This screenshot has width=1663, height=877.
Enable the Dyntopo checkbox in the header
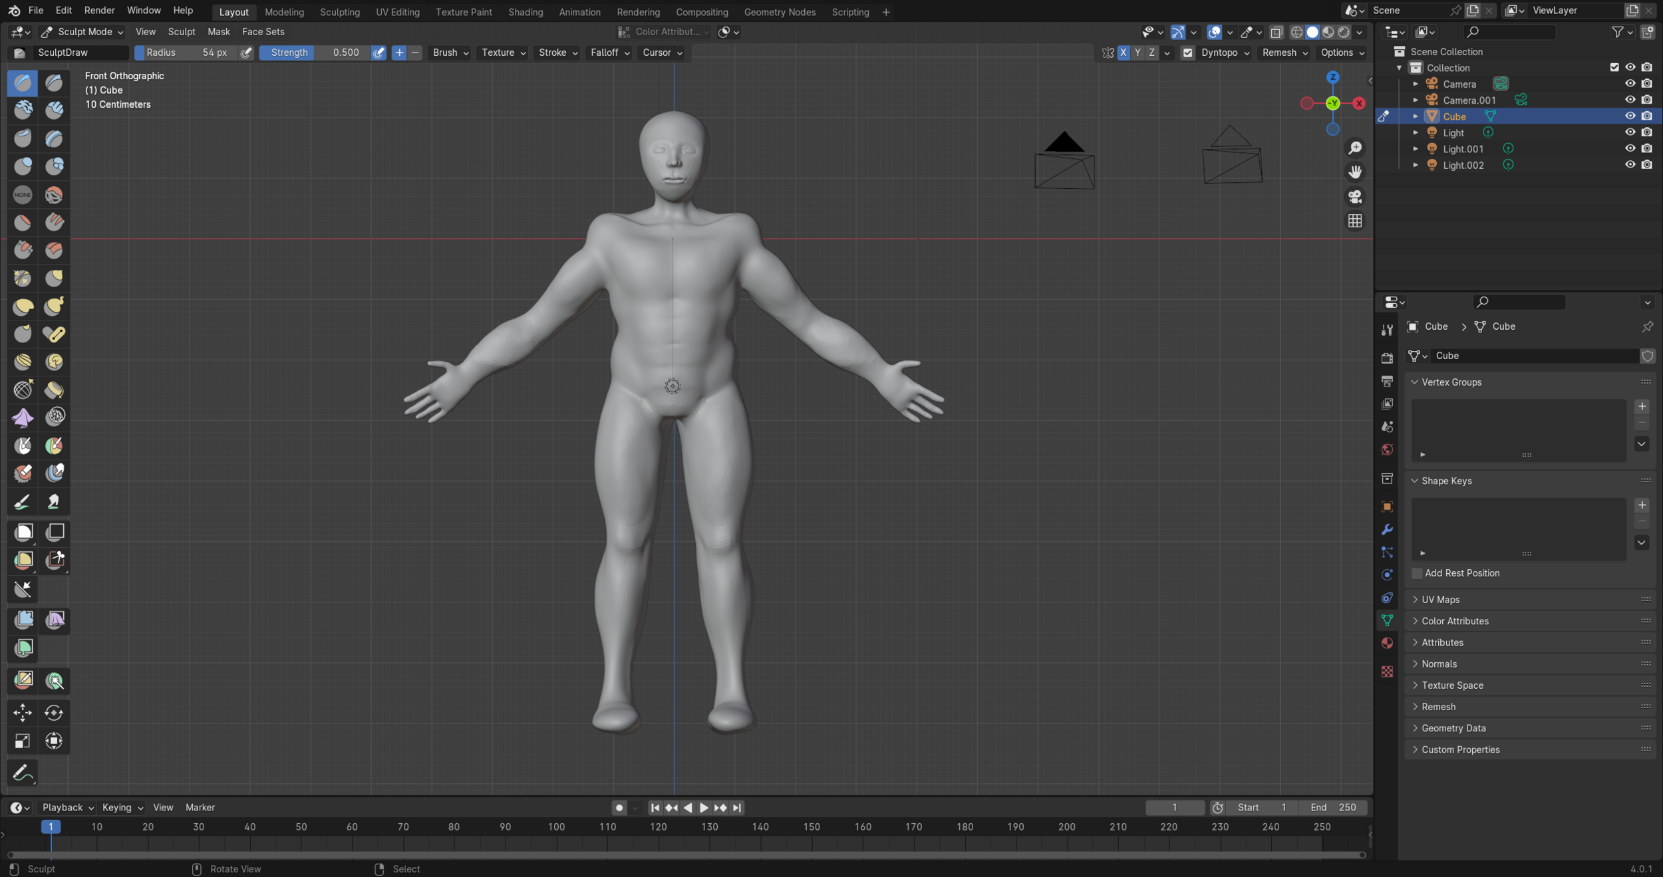click(x=1188, y=53)
